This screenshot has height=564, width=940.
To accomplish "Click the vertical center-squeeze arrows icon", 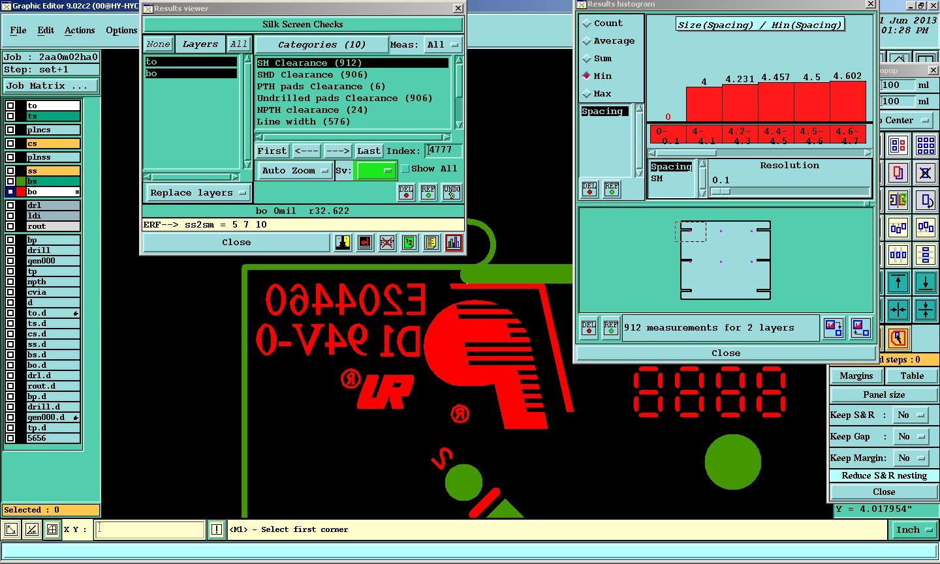I will (926, 310).
